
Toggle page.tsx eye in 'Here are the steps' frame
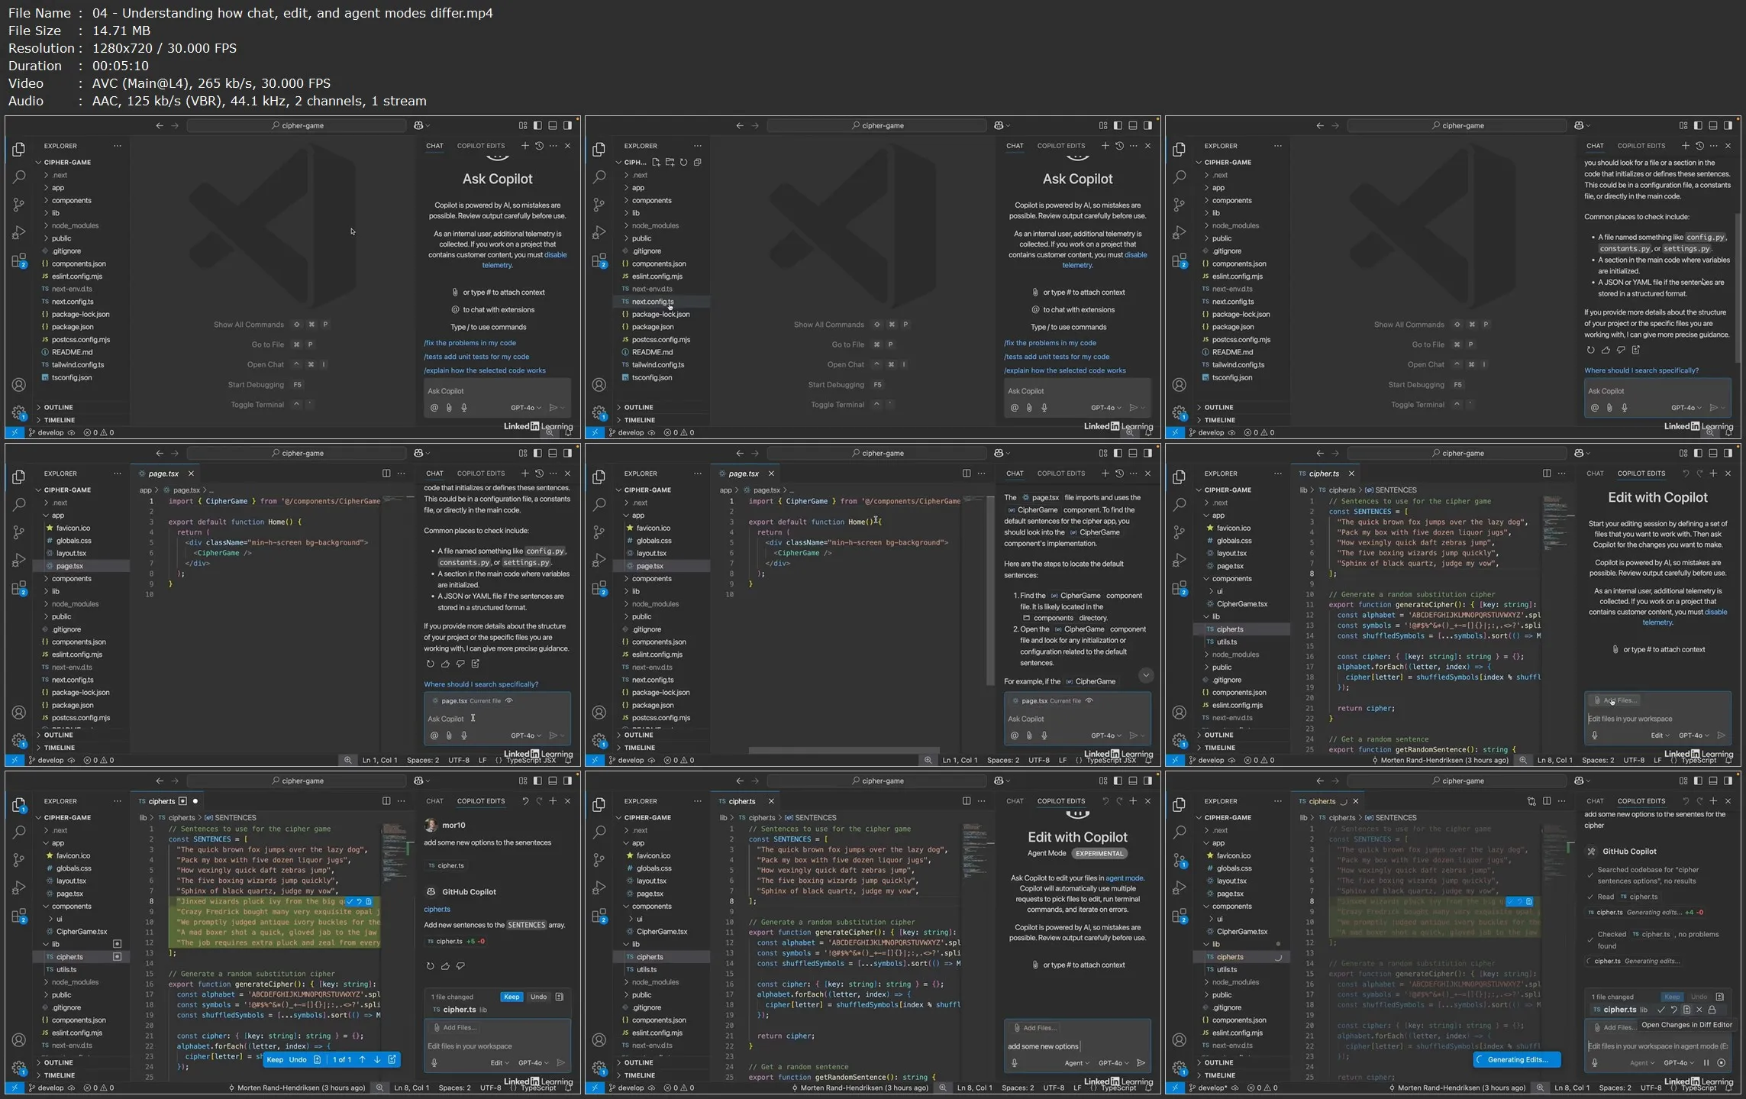point(1089,700)
